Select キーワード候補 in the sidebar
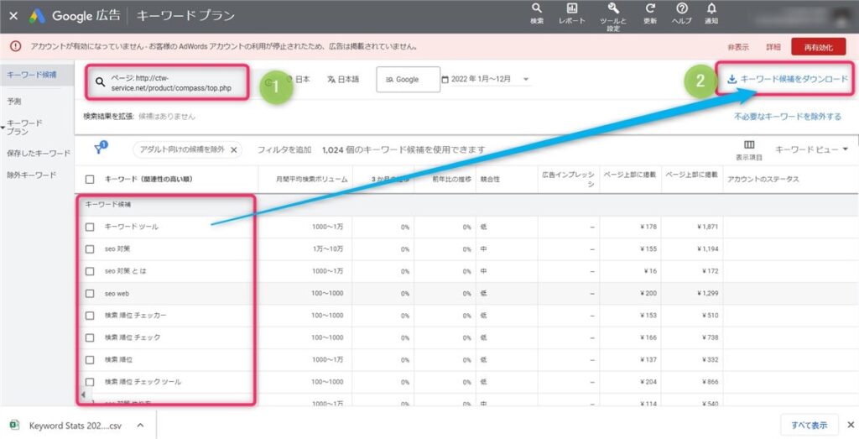Viewport: 859px width, 439px height. [x=32, y=75]
